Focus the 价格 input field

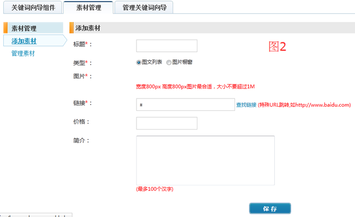167,123
